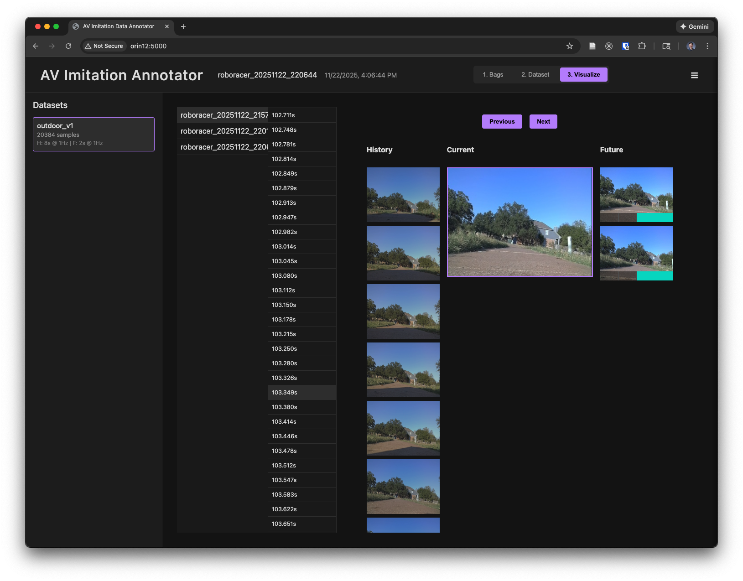Click the Next button
Viewport: 743px width, 581px height.
click(543, 122)
